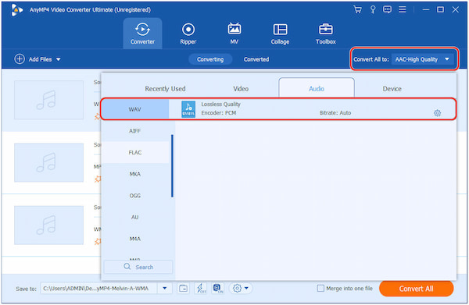
Task: Click the format list scrollbar
Action: [x=172, y=166]
